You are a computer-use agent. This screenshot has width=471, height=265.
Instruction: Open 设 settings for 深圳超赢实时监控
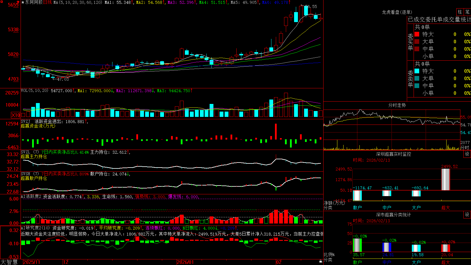tap(467, 154)
